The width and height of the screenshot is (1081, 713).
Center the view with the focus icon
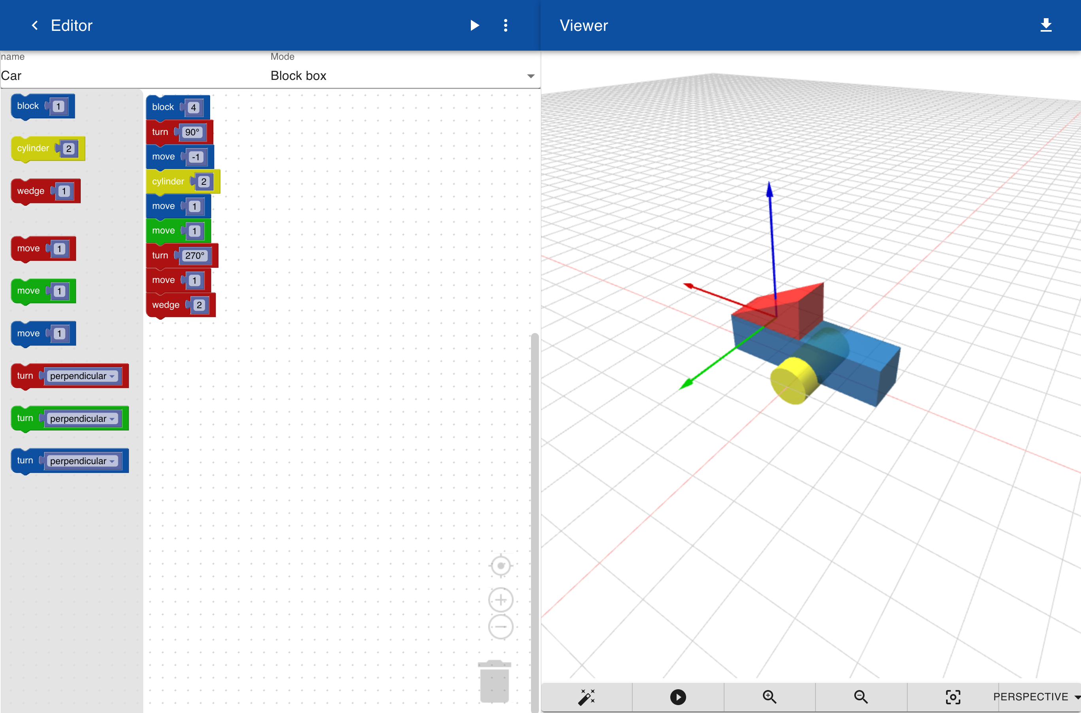click(x=953, y=697)
